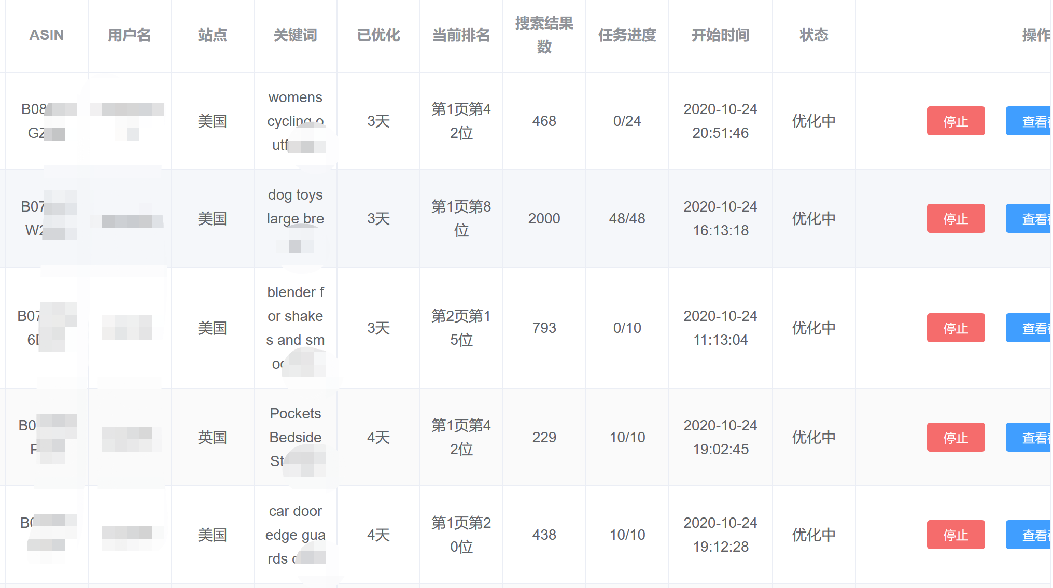Click the 开始时间 column header
Image resolution: width=1053 pixels, height=588 pixels.
tap(721, 35)
